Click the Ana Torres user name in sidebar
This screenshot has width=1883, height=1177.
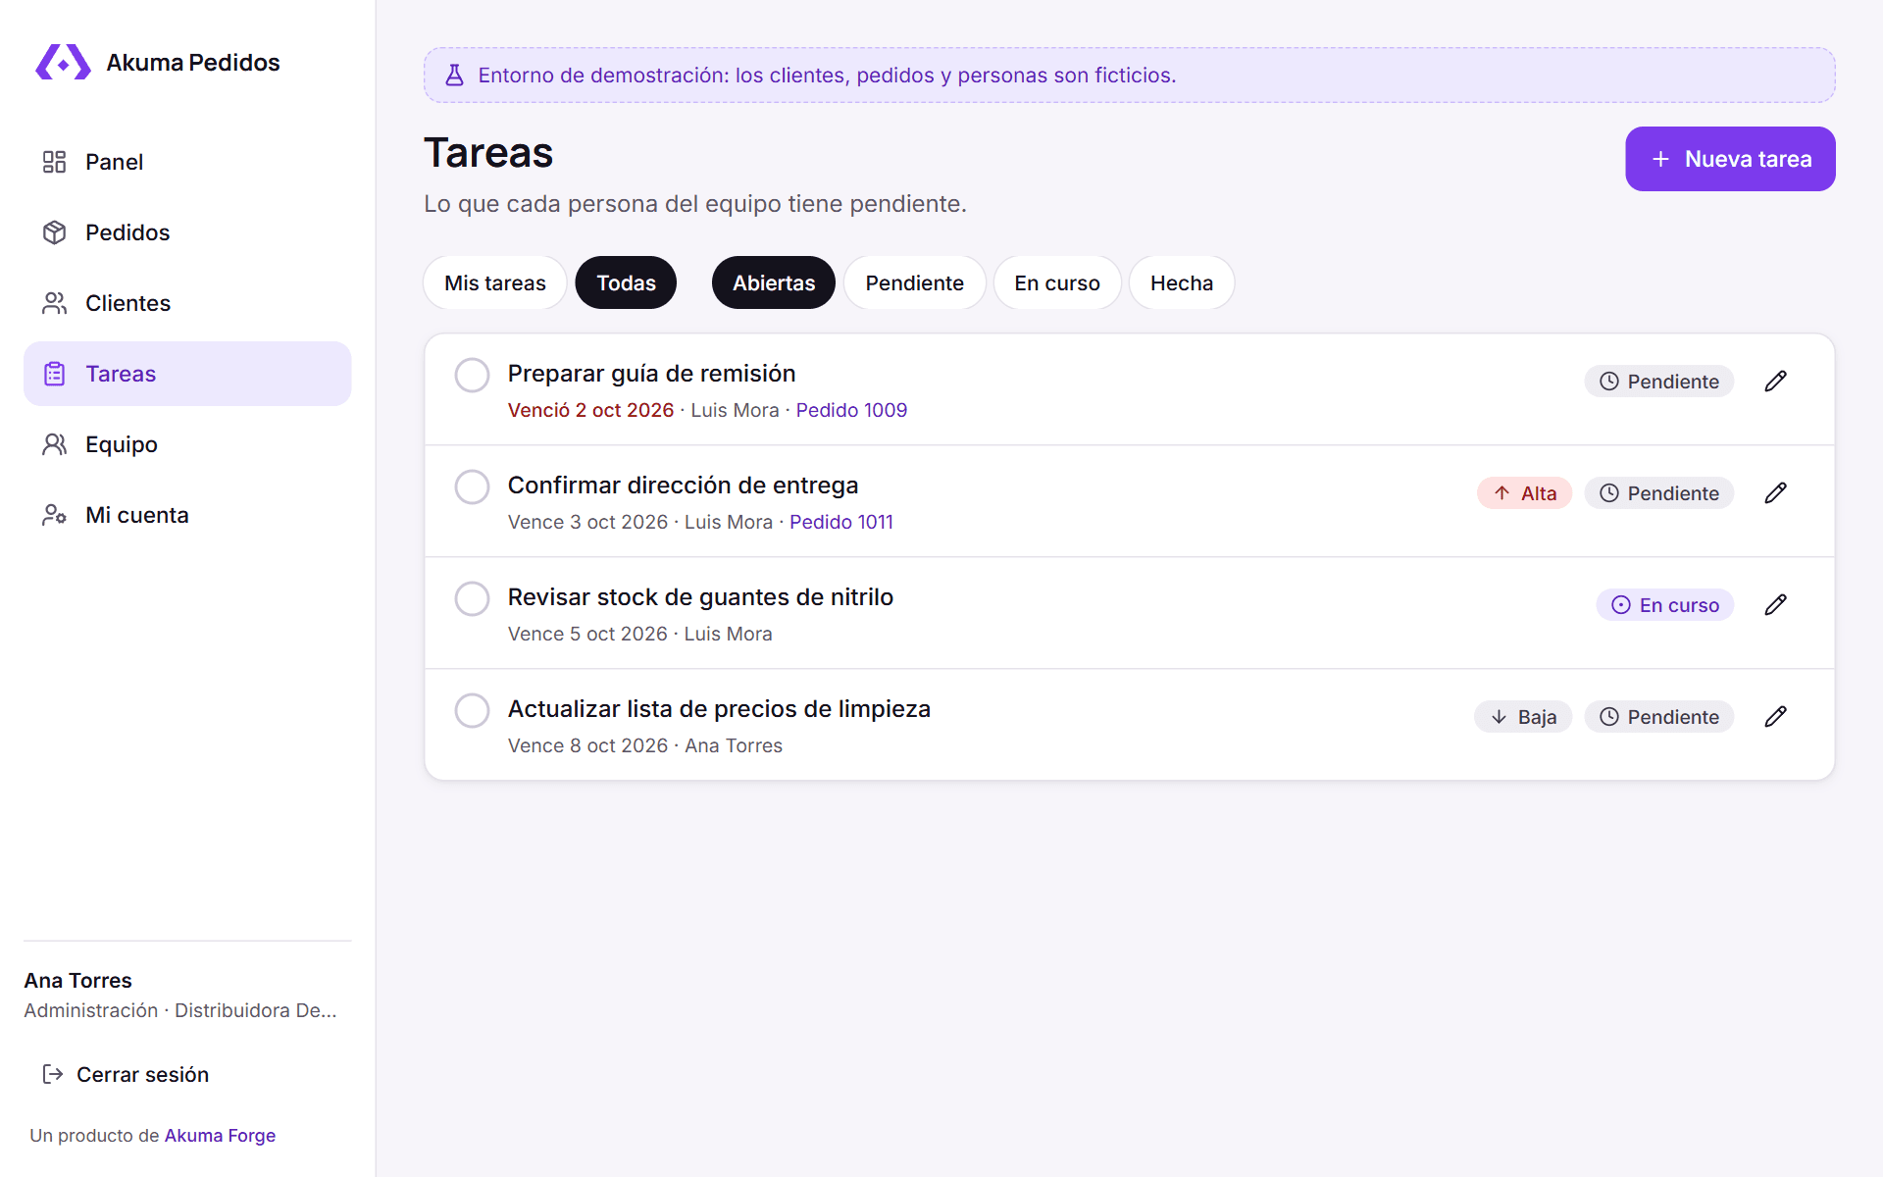77,980
